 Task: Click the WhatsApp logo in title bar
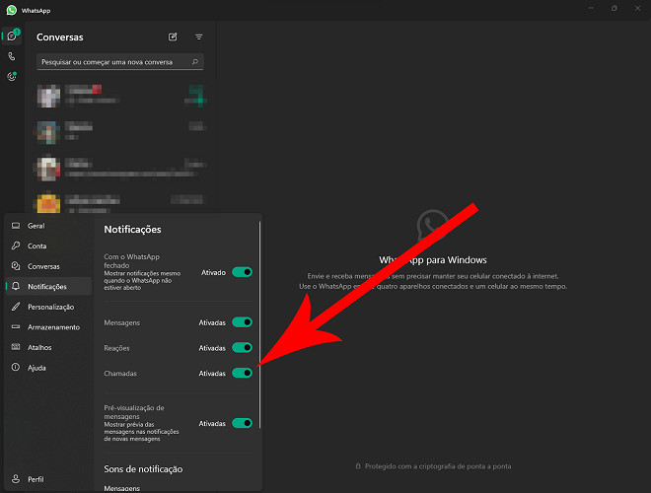[12, 10]
